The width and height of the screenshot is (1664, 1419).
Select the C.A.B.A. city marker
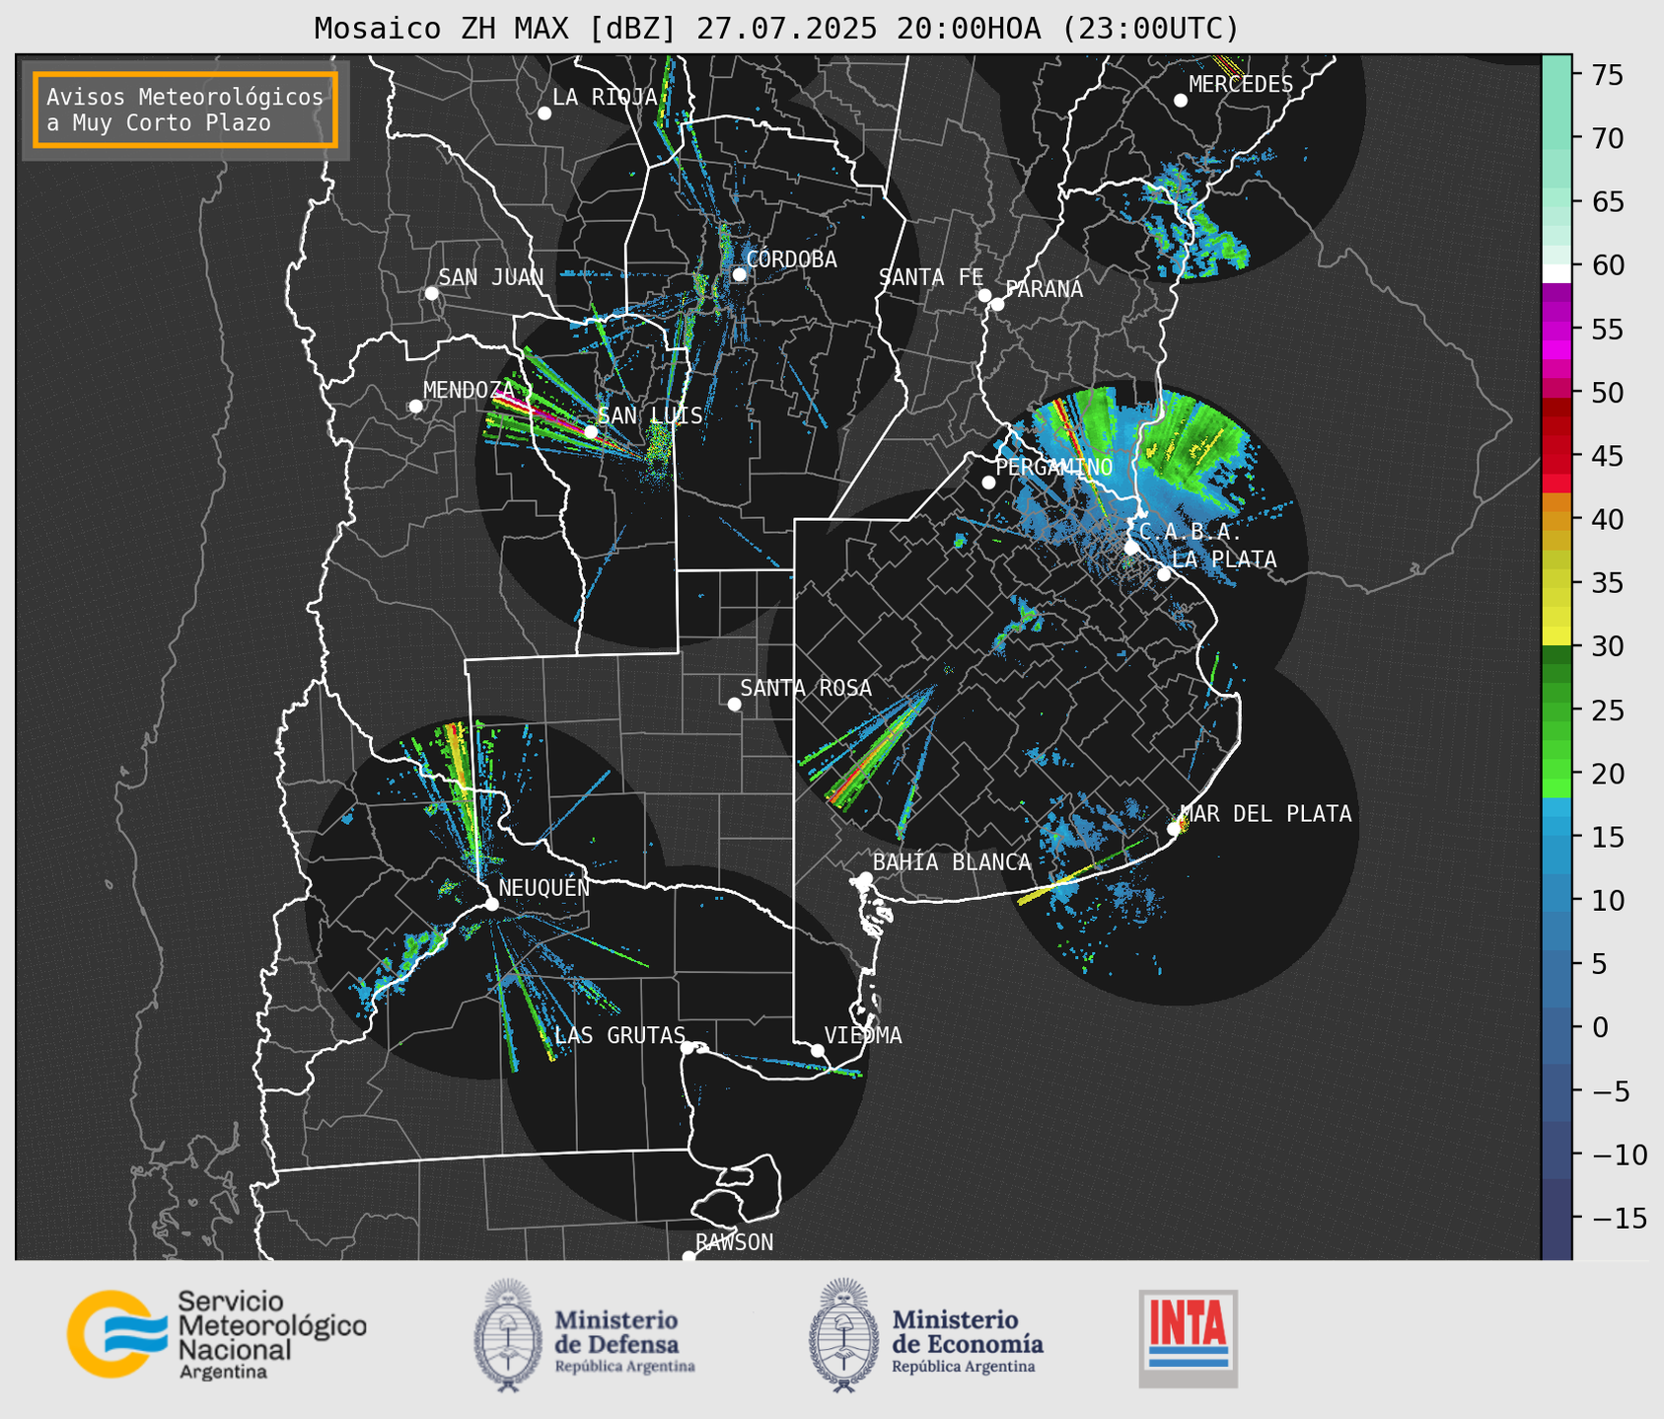[x=1131, y=547]
